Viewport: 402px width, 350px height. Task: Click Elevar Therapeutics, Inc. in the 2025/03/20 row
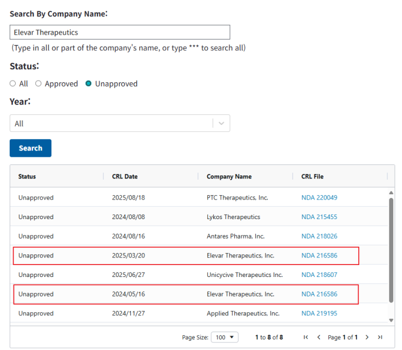(x=240, y=255)
